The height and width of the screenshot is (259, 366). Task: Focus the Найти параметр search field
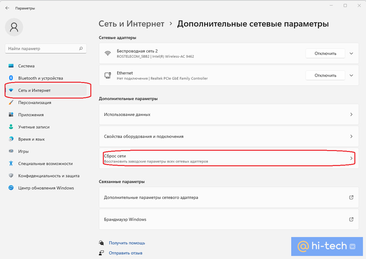tap(46, 48)
